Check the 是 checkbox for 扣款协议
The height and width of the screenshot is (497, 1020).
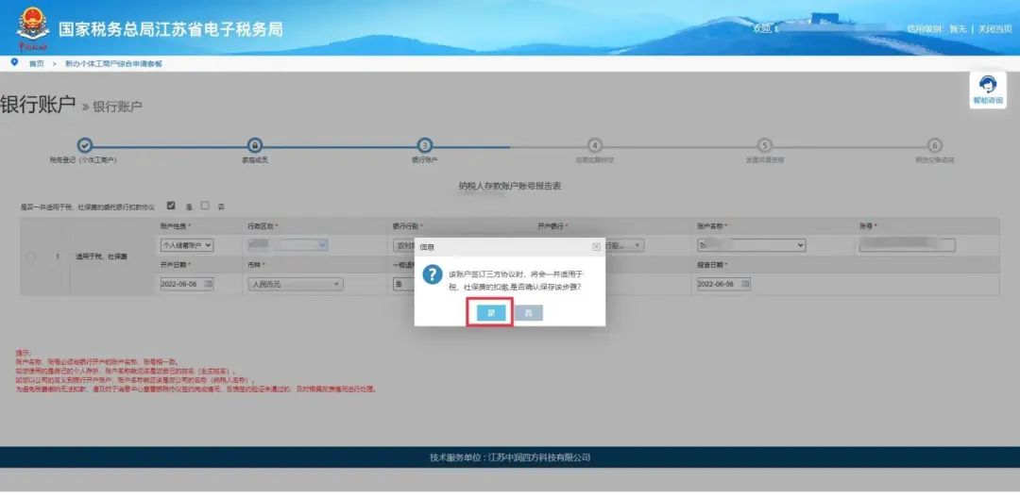pos(171,206)
